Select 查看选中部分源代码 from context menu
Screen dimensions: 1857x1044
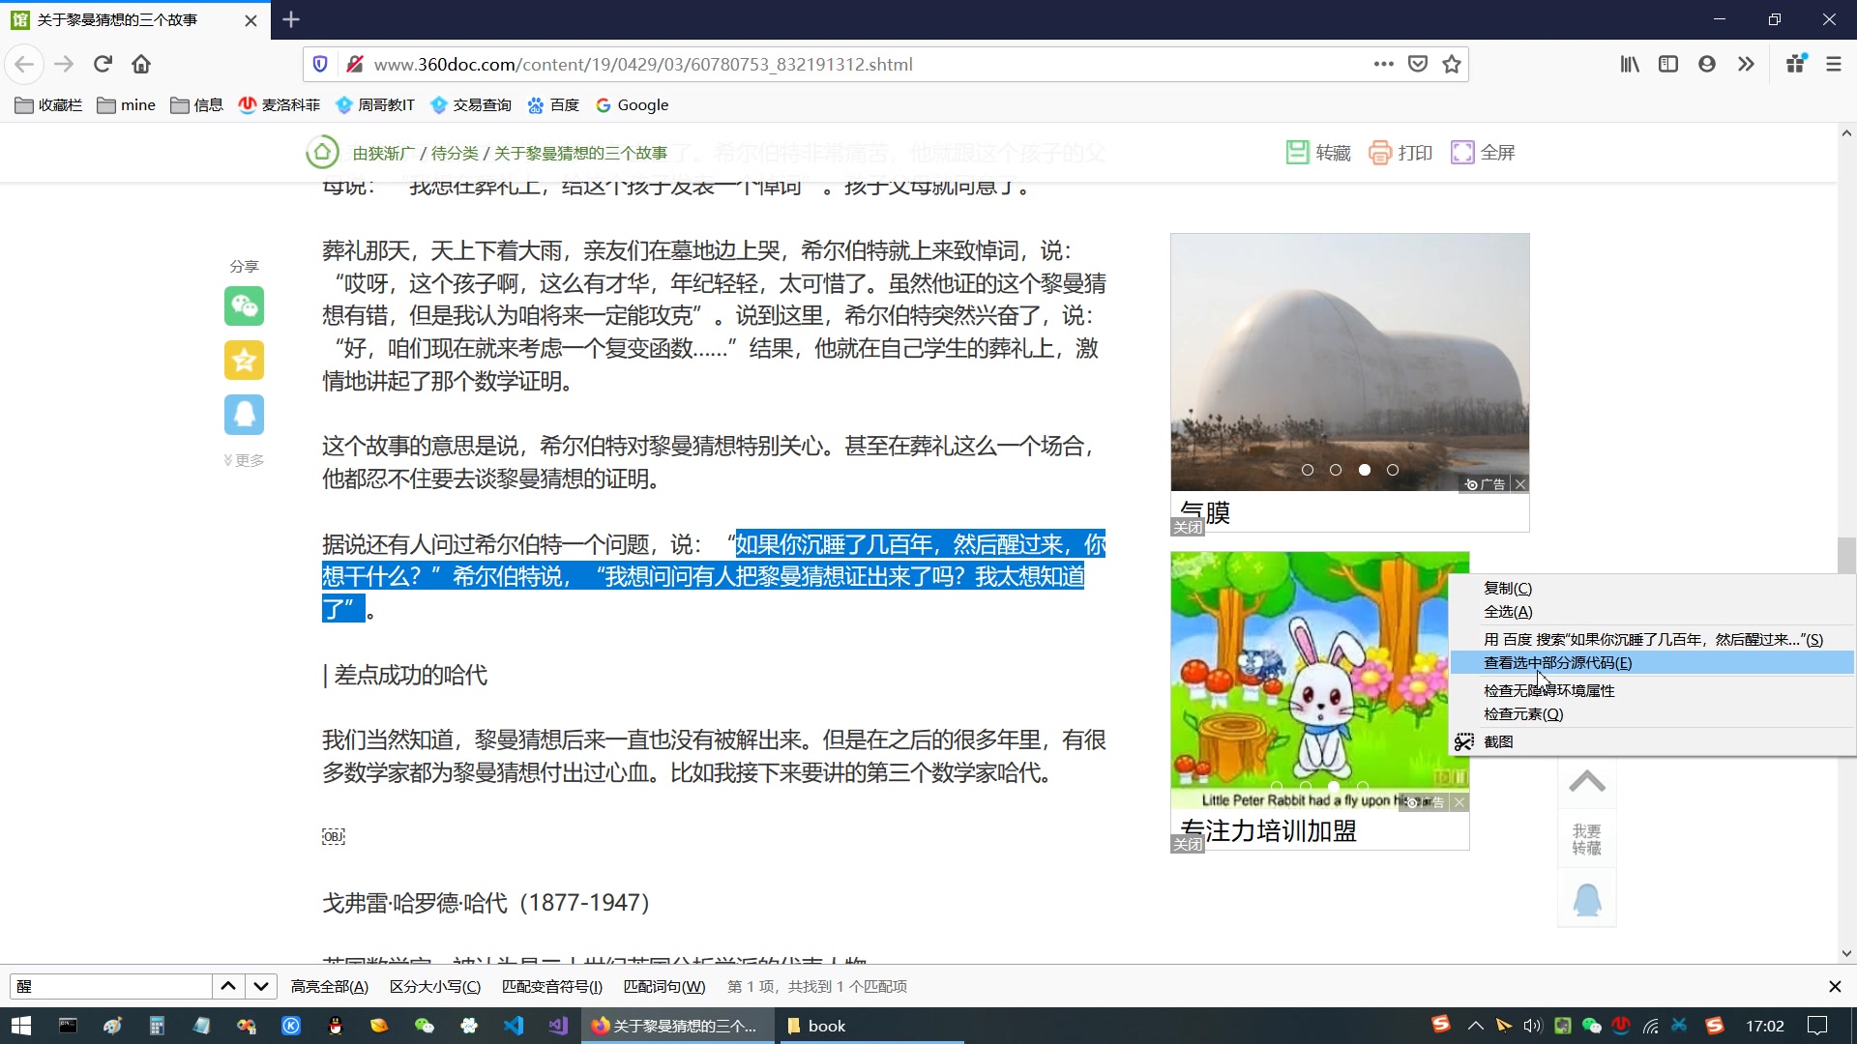(x=1557, y=662)
